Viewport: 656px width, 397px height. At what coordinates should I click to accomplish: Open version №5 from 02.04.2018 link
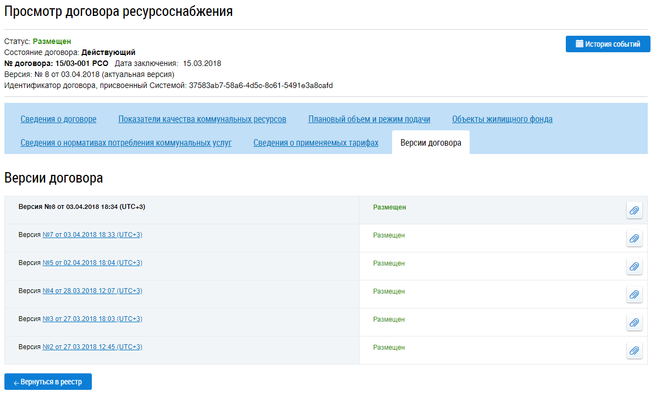point(92,263)
